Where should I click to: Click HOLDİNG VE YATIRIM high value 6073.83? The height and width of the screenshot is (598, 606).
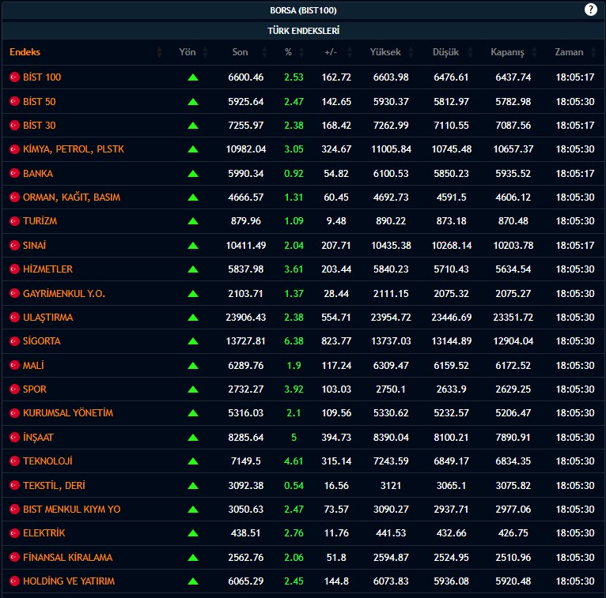pos(391,581)
